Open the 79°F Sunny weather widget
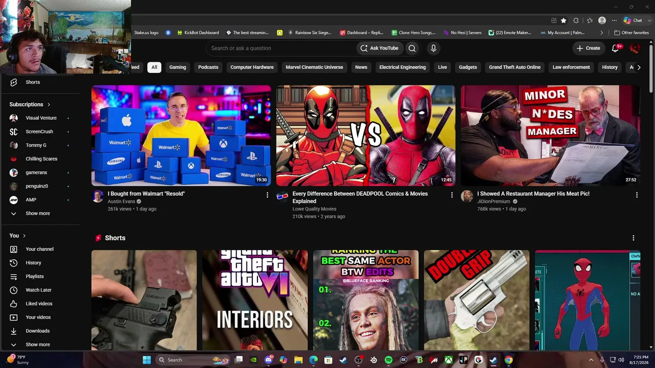The width and height of the screenshot is (655, 368). pyautogui.click(x=18, y=360)
